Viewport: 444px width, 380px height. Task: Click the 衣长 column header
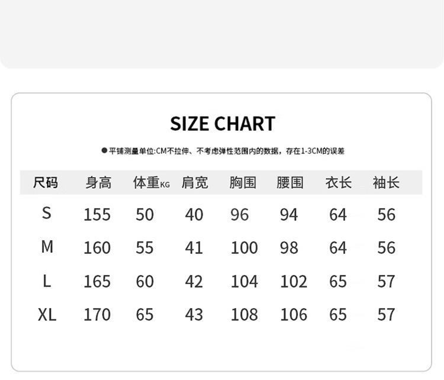[x=338, y=183]
